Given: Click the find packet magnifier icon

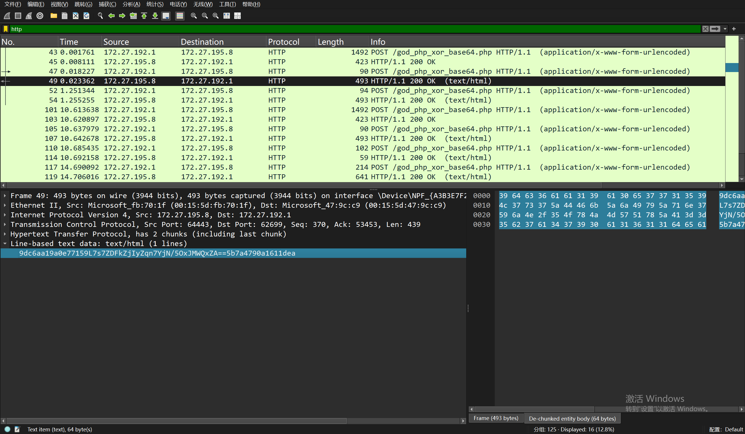Looking at the screenshot, I should coord(100,16).
